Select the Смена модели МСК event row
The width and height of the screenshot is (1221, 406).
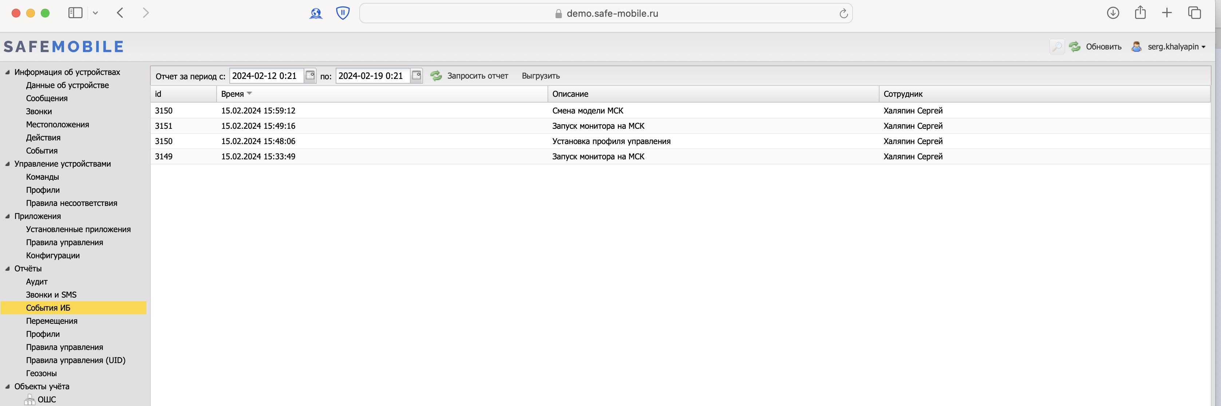pos(587,110)
